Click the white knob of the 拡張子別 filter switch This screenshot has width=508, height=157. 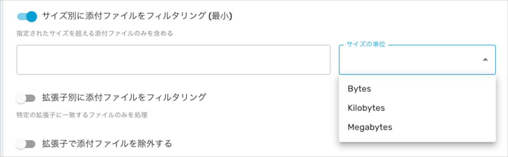[21, 98]
